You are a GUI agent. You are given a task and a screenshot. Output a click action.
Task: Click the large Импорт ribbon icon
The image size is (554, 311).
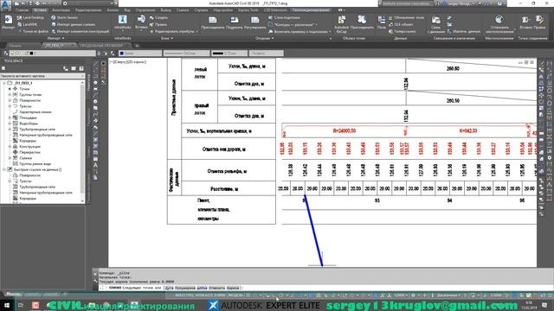8,20
